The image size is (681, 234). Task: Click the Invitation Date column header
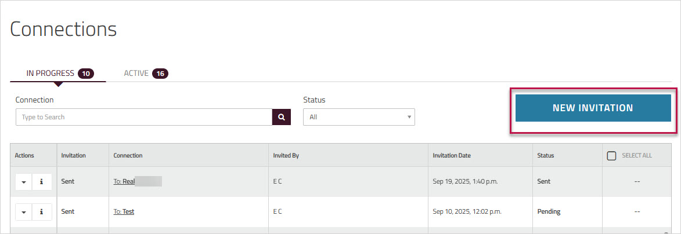(x=452, y=155)
